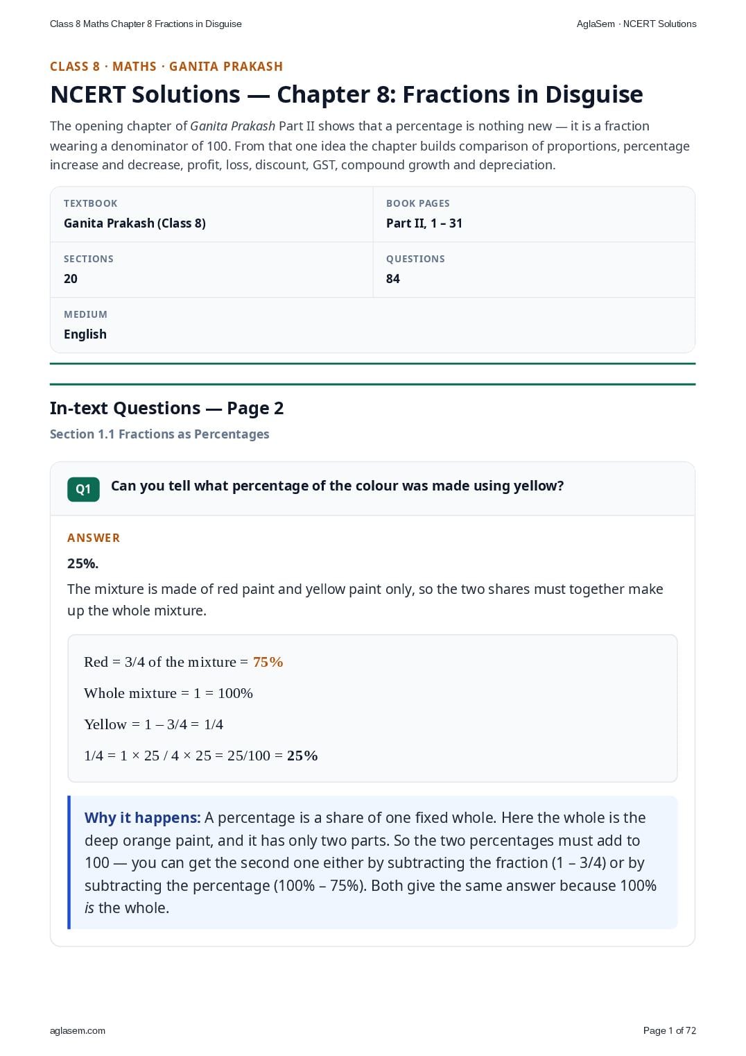Click the Questions count value 84
The image size is (746, 1056).
coord(393,279)
